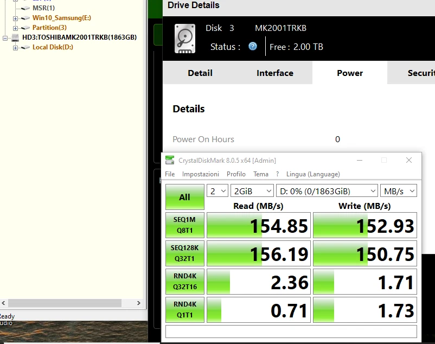Click the drive icon beside Local Disk(D:)
Screen dimensions: 435x344
24,47
